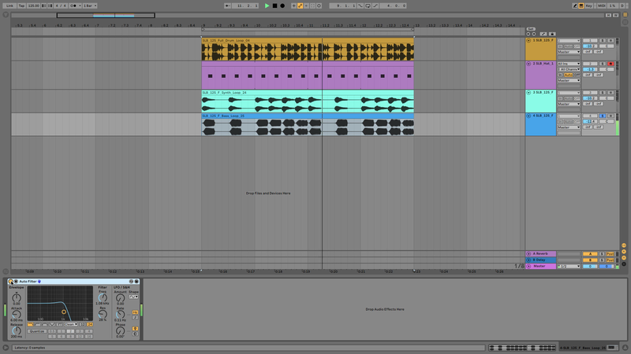Screen dimensions: 631x354
Task: Start playback with the green Play button
Action: point(267,6)
